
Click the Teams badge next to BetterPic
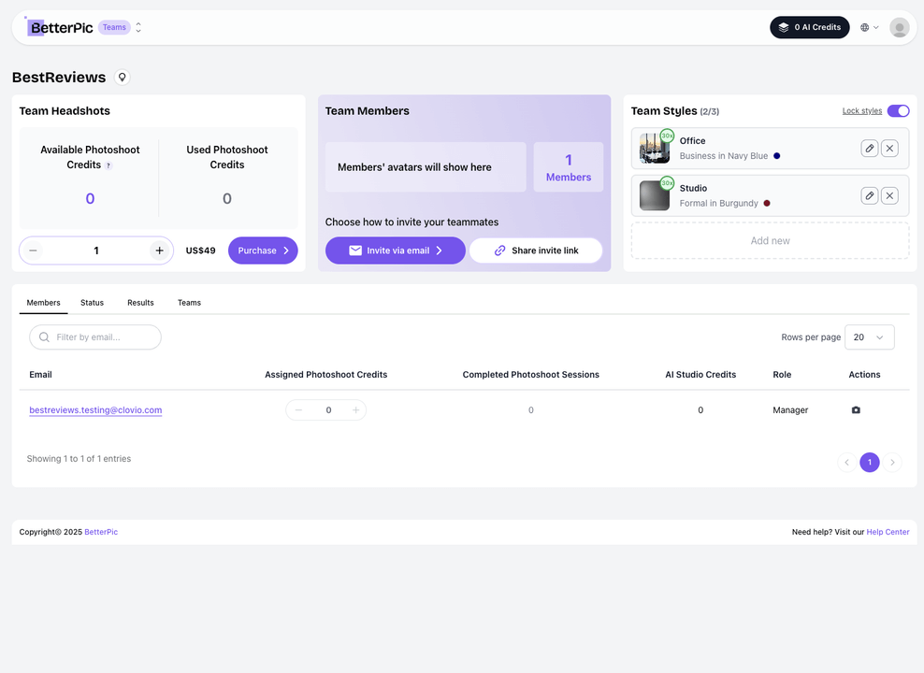114,27
